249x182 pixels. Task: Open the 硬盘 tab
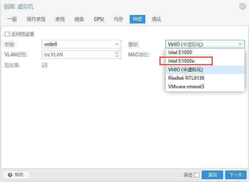click(x=79, y=19)
